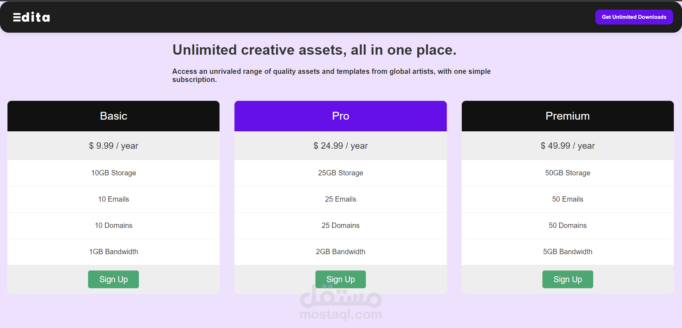This screenshot has width=682, height=328.
Task: Sign up for the Premium plan
Action: pos(567,279)
